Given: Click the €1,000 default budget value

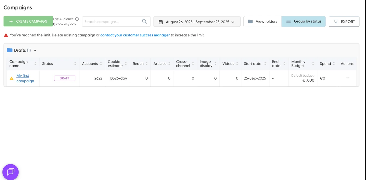Looking at the screenshot, I should tap(308, 80).
